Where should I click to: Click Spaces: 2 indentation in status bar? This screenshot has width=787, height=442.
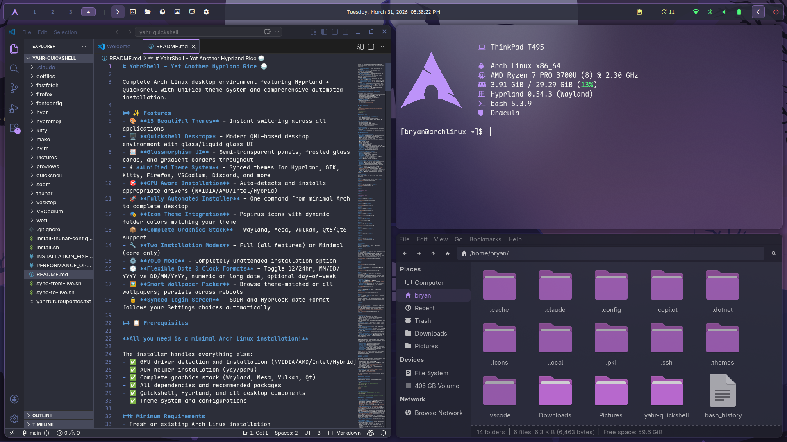286,433
